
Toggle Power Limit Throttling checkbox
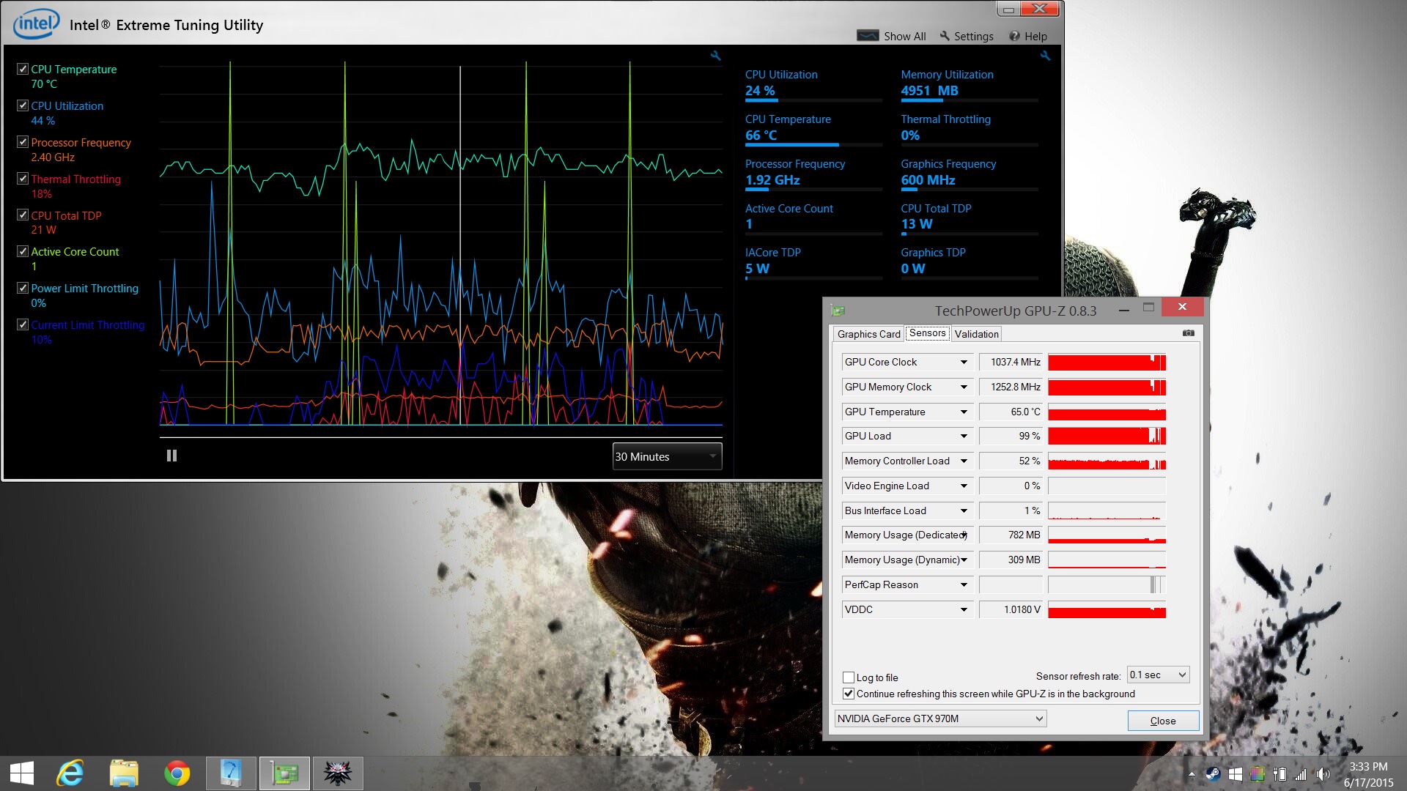pos(23,288)
